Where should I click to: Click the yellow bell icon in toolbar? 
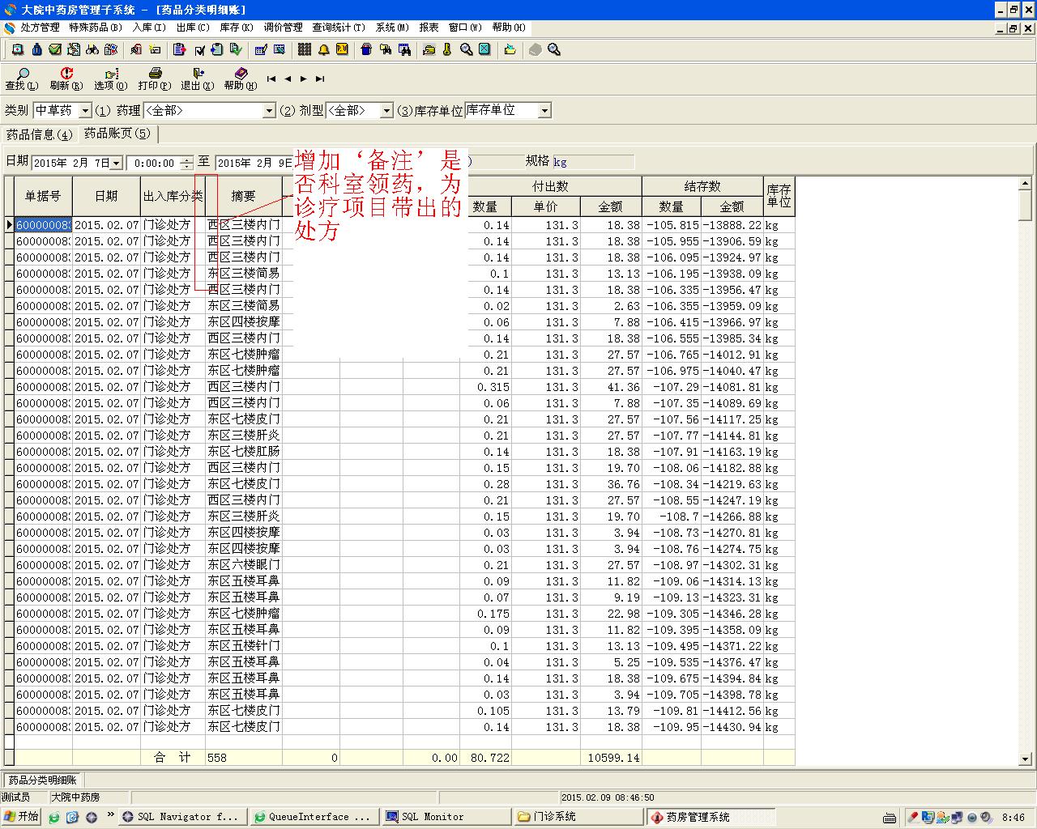[x=323, y=50]
